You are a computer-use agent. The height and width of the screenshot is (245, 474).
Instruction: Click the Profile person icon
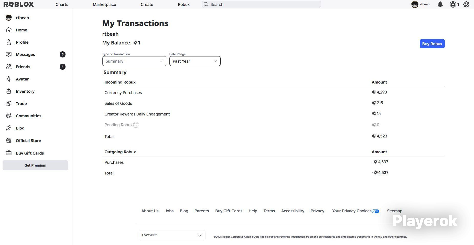tap(9, 42)
